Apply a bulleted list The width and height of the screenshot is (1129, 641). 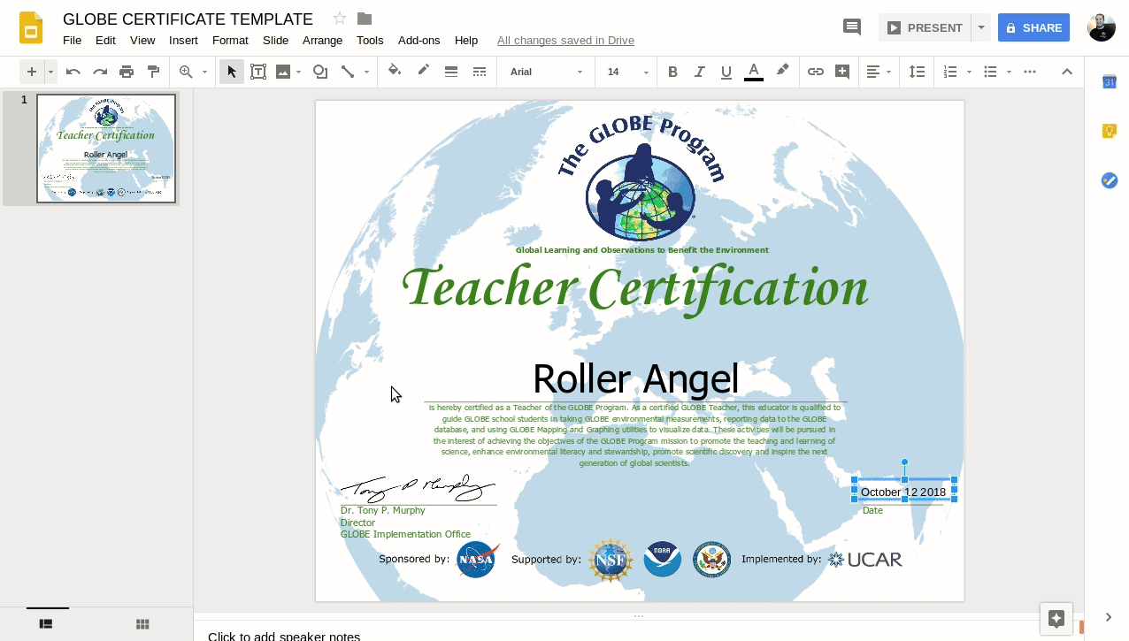[991, 72]
